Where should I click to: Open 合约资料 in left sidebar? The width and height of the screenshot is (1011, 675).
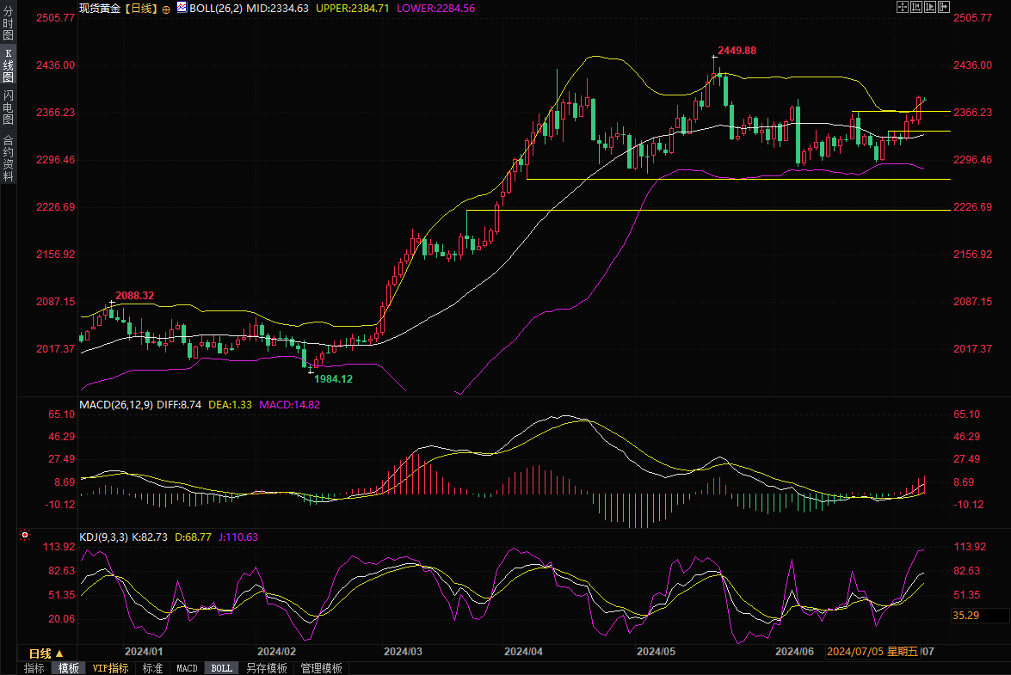click(x=8, y=158)
